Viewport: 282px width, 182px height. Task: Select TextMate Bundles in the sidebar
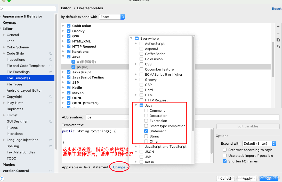point(21,152)
